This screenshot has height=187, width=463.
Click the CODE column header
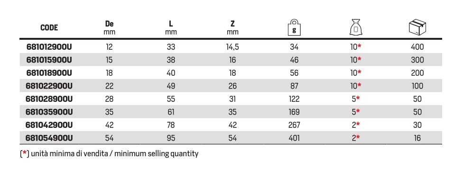pos(49,28)
